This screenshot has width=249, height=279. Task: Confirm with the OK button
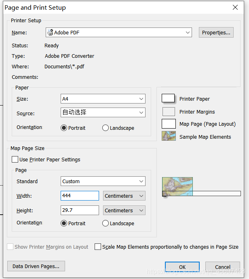point(182,267)
